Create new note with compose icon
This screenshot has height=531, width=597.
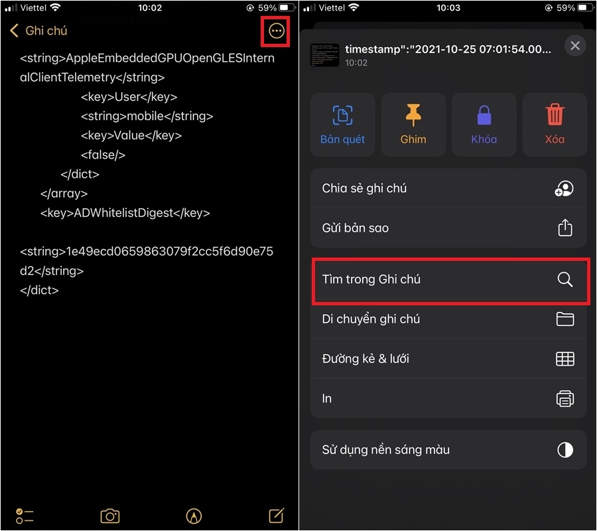pos(277,515)
